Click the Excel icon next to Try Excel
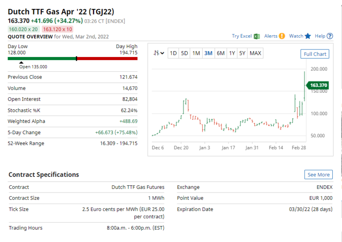 (x=257, y=36)
